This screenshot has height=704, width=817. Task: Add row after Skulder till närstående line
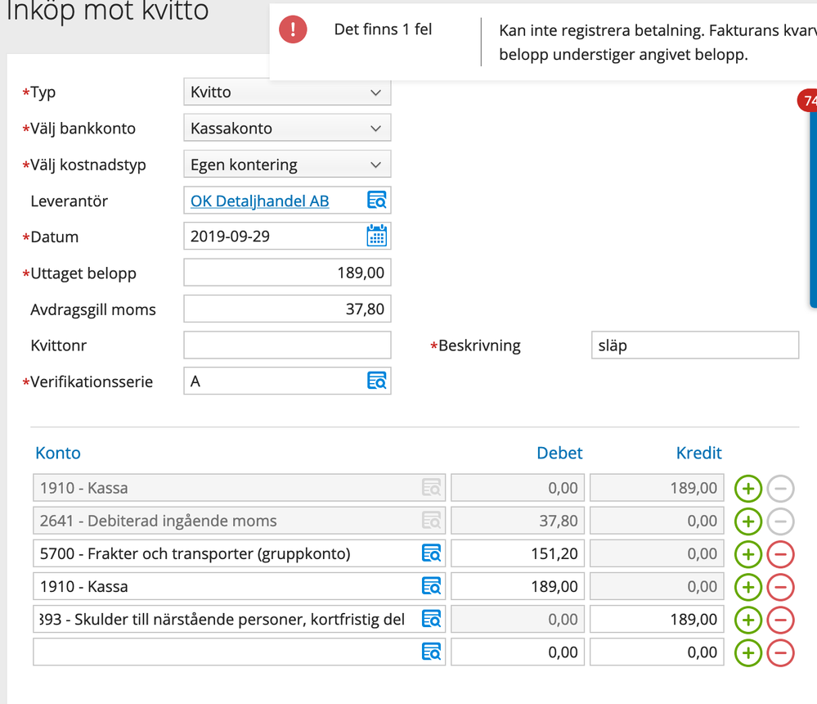pyautogui.click(x=748, y=620)
